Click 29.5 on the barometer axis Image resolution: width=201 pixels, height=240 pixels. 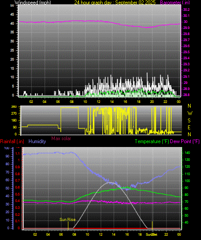(186, 52)
